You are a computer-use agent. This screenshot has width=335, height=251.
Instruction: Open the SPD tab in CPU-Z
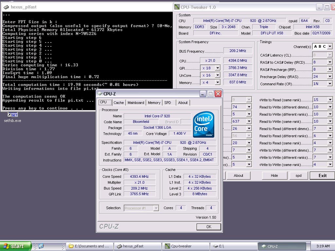[169, 103]
